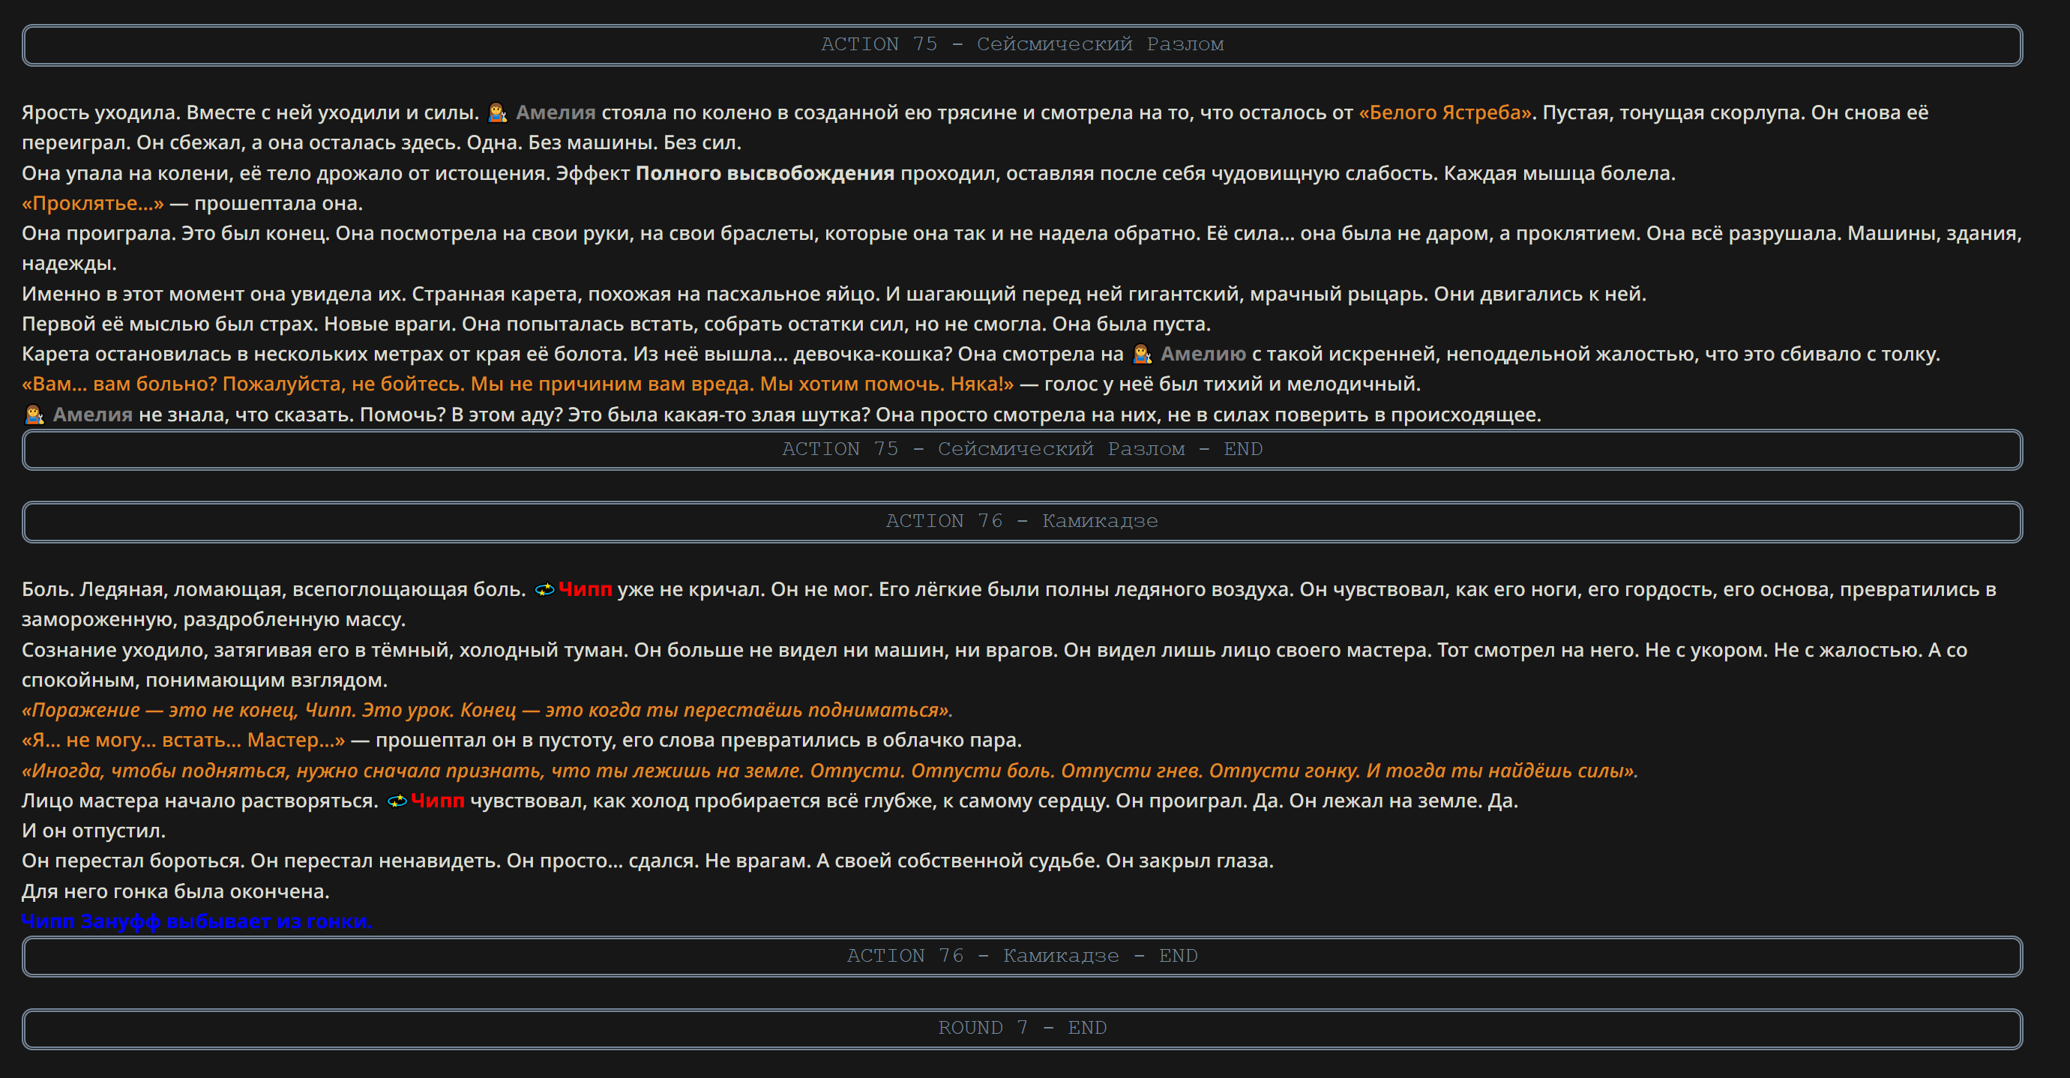2070x1078 pixels.
Task: Click the header box 'ACTION 75 – Сейсмический Разлом'
Action: (1022, 45)
